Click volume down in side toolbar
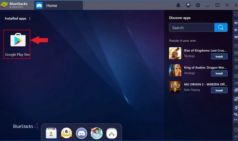Image resolution: width=238 pixels, height=141 pixels. coord(236,30)
